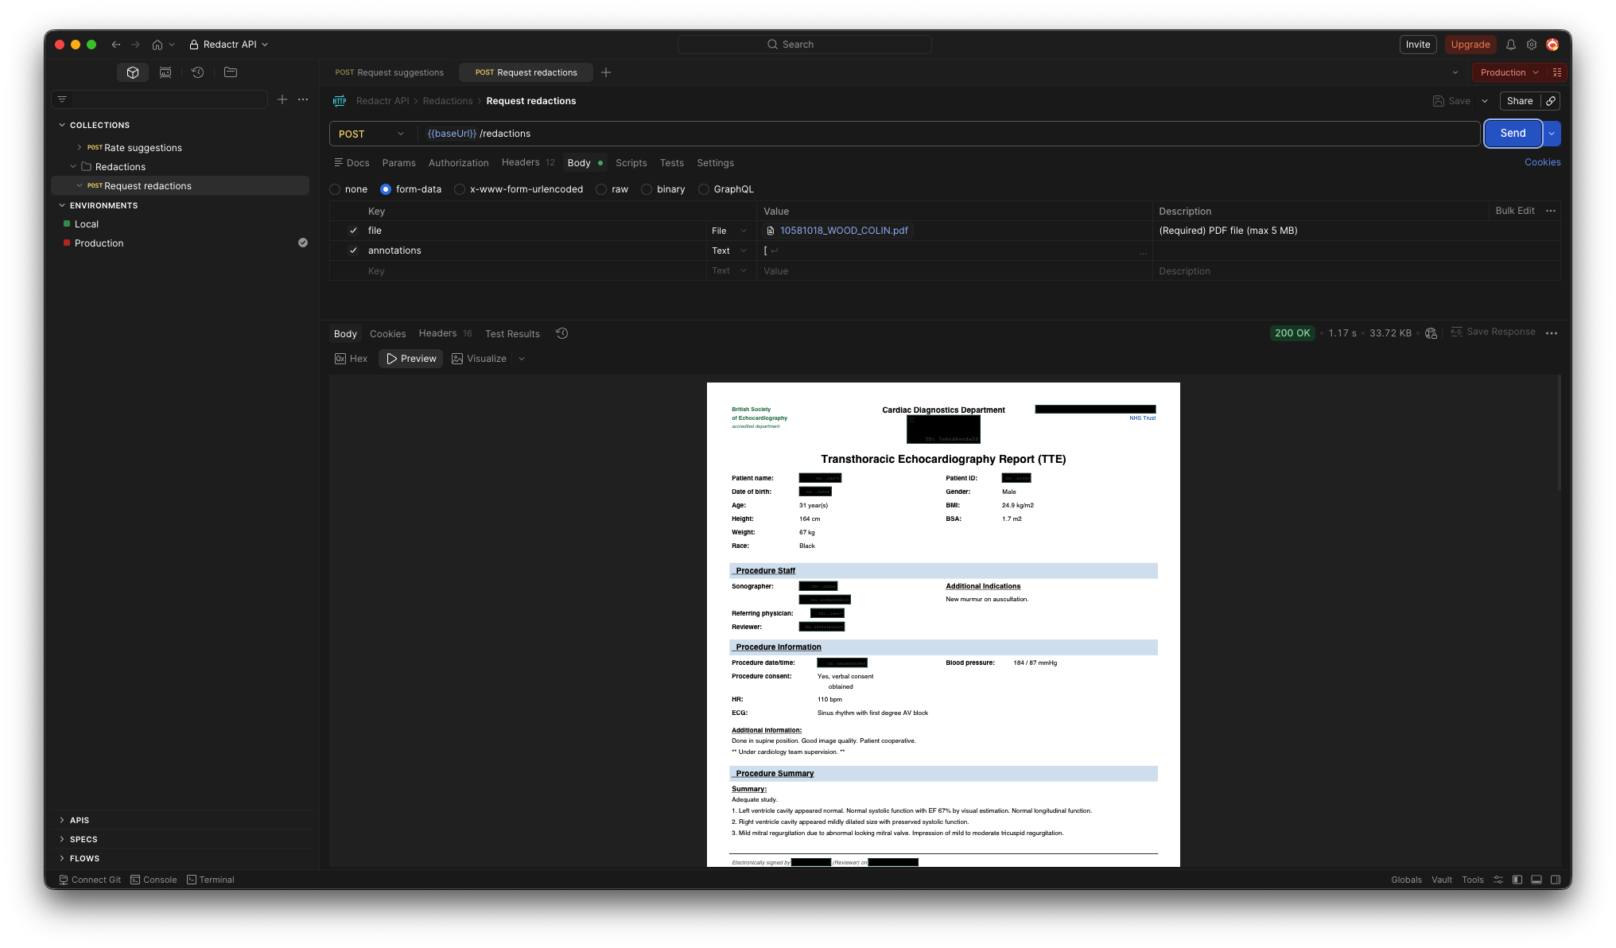1616x948 pixels.
Task: Copy request link icon beside Share
Action: tap(1551, 101)
